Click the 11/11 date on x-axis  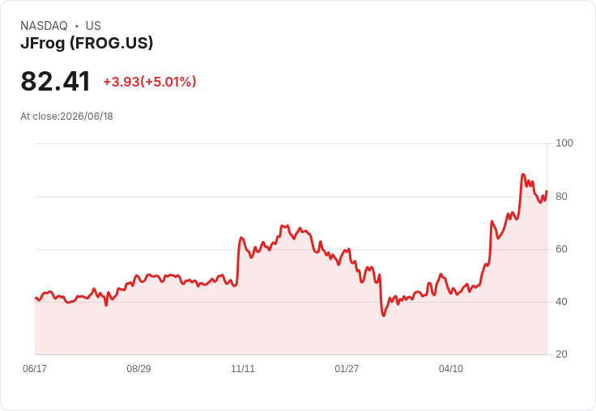pos(243,368)
